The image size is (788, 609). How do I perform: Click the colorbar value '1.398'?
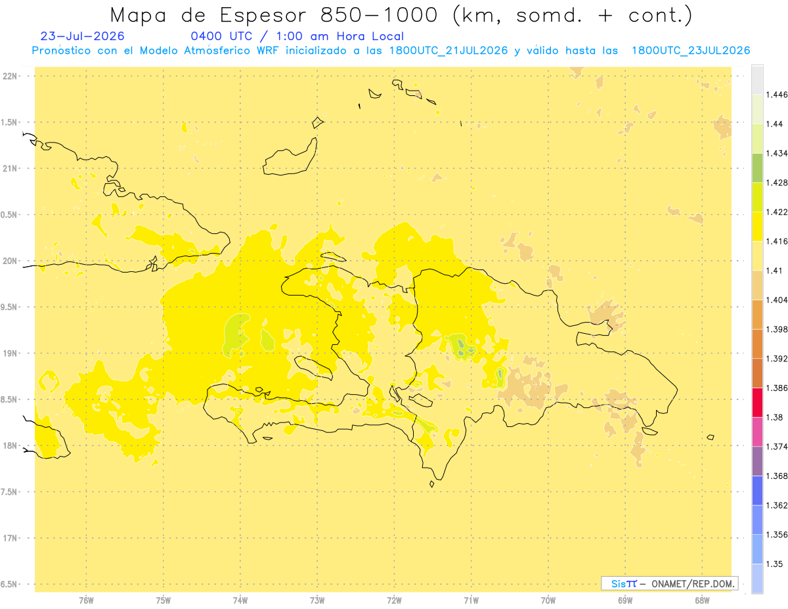point(776,329)
